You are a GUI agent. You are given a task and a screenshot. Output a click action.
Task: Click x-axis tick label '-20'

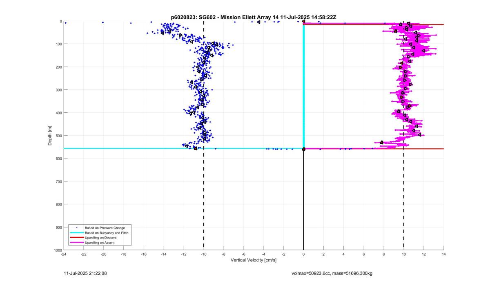(x=104, y=254)
